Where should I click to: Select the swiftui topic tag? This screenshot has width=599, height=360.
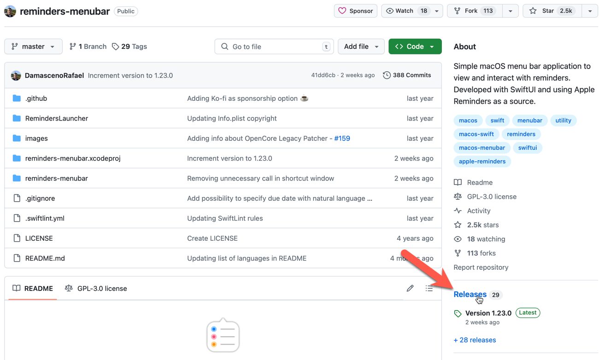click(528, 148)
